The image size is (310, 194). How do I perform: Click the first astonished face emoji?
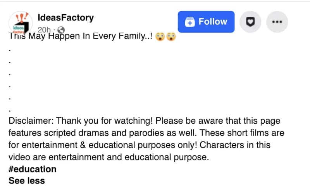[159, 37]
